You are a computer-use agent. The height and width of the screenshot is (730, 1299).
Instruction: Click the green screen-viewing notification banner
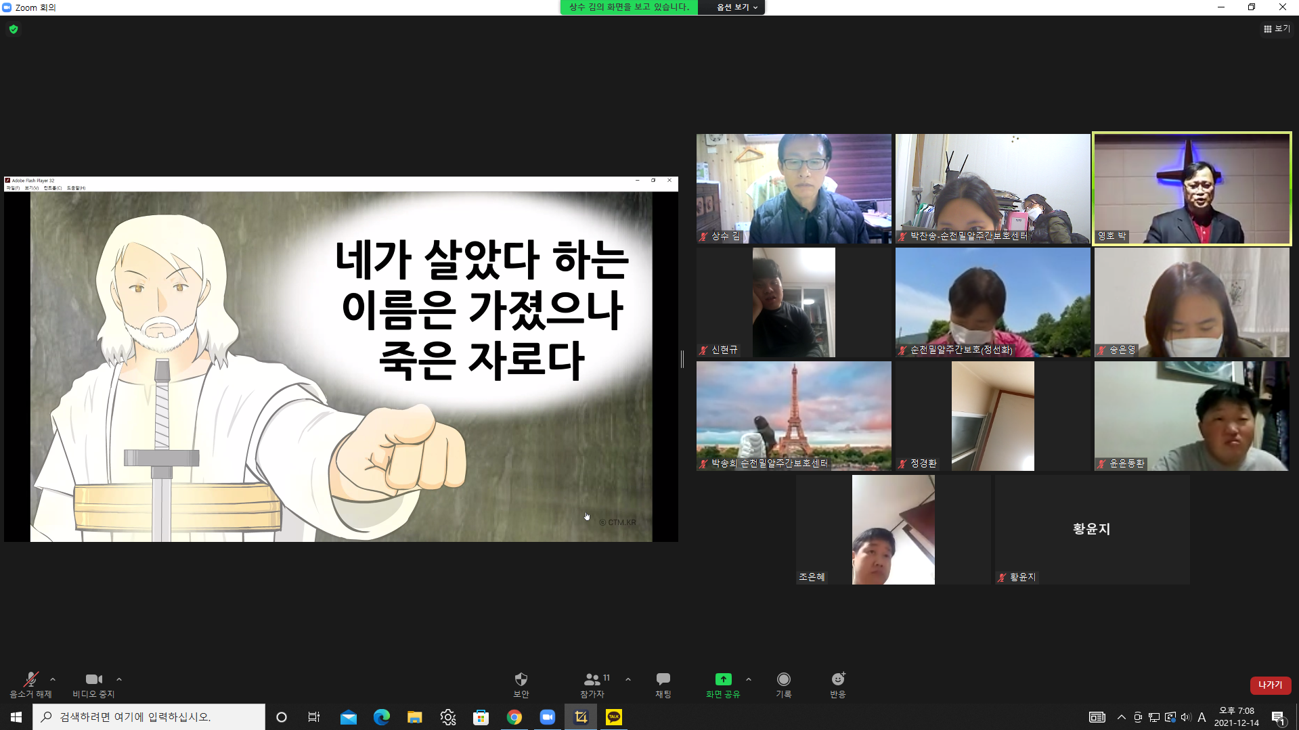629,7
